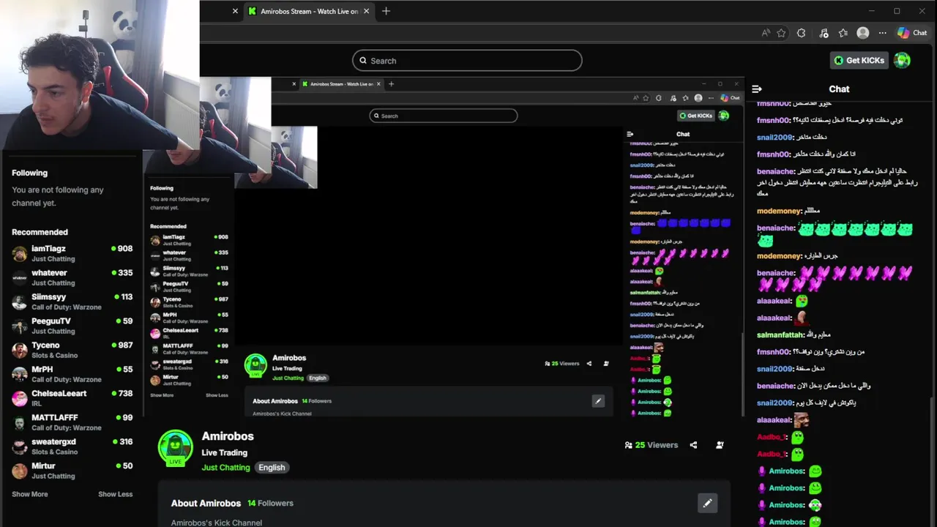
Task: Collapse chat using the arrow icon beside Chat
Action: tap(757, 89)
